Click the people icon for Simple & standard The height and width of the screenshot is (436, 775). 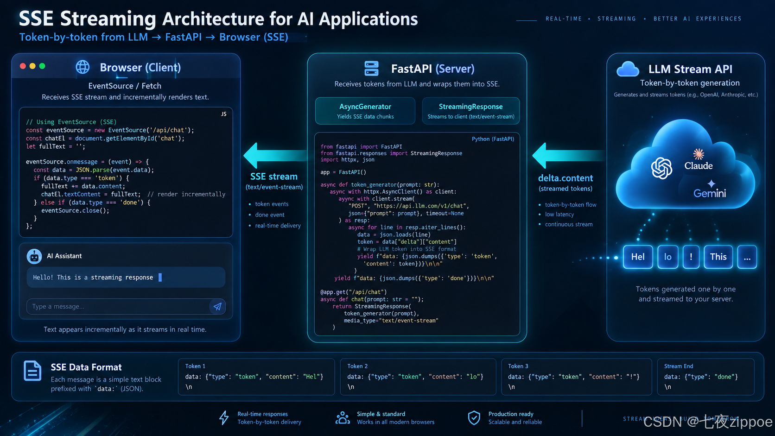343,417
